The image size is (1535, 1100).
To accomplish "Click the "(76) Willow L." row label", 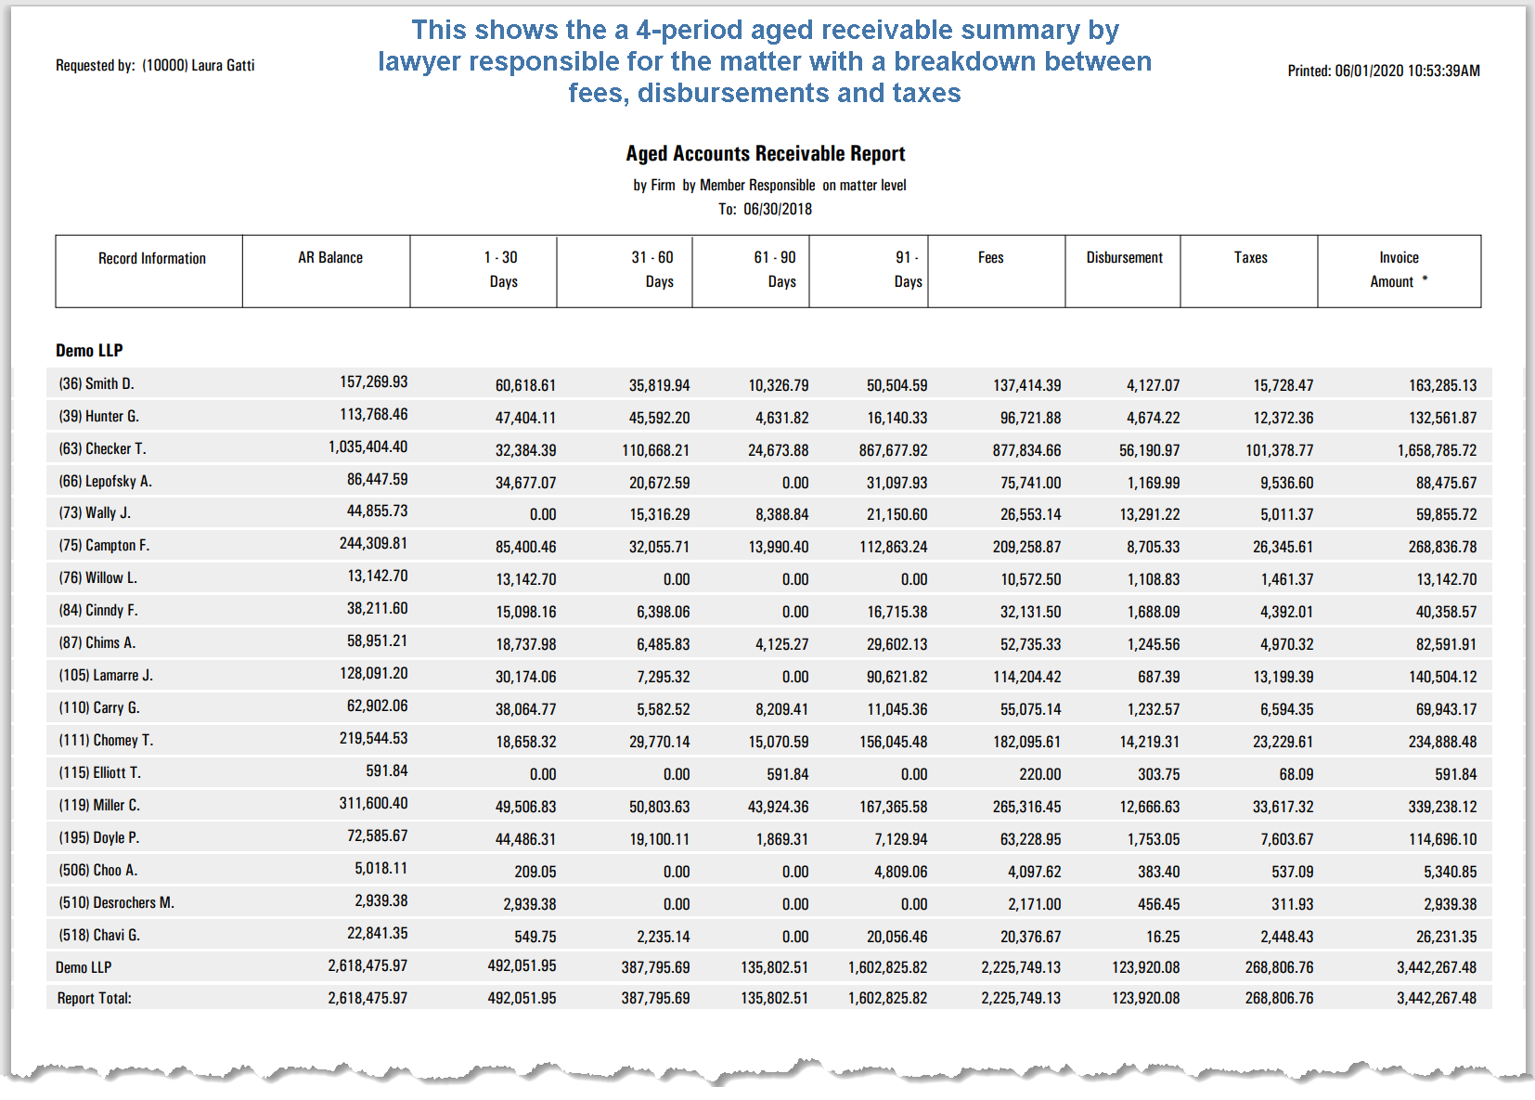I will [x=97, y=577].
